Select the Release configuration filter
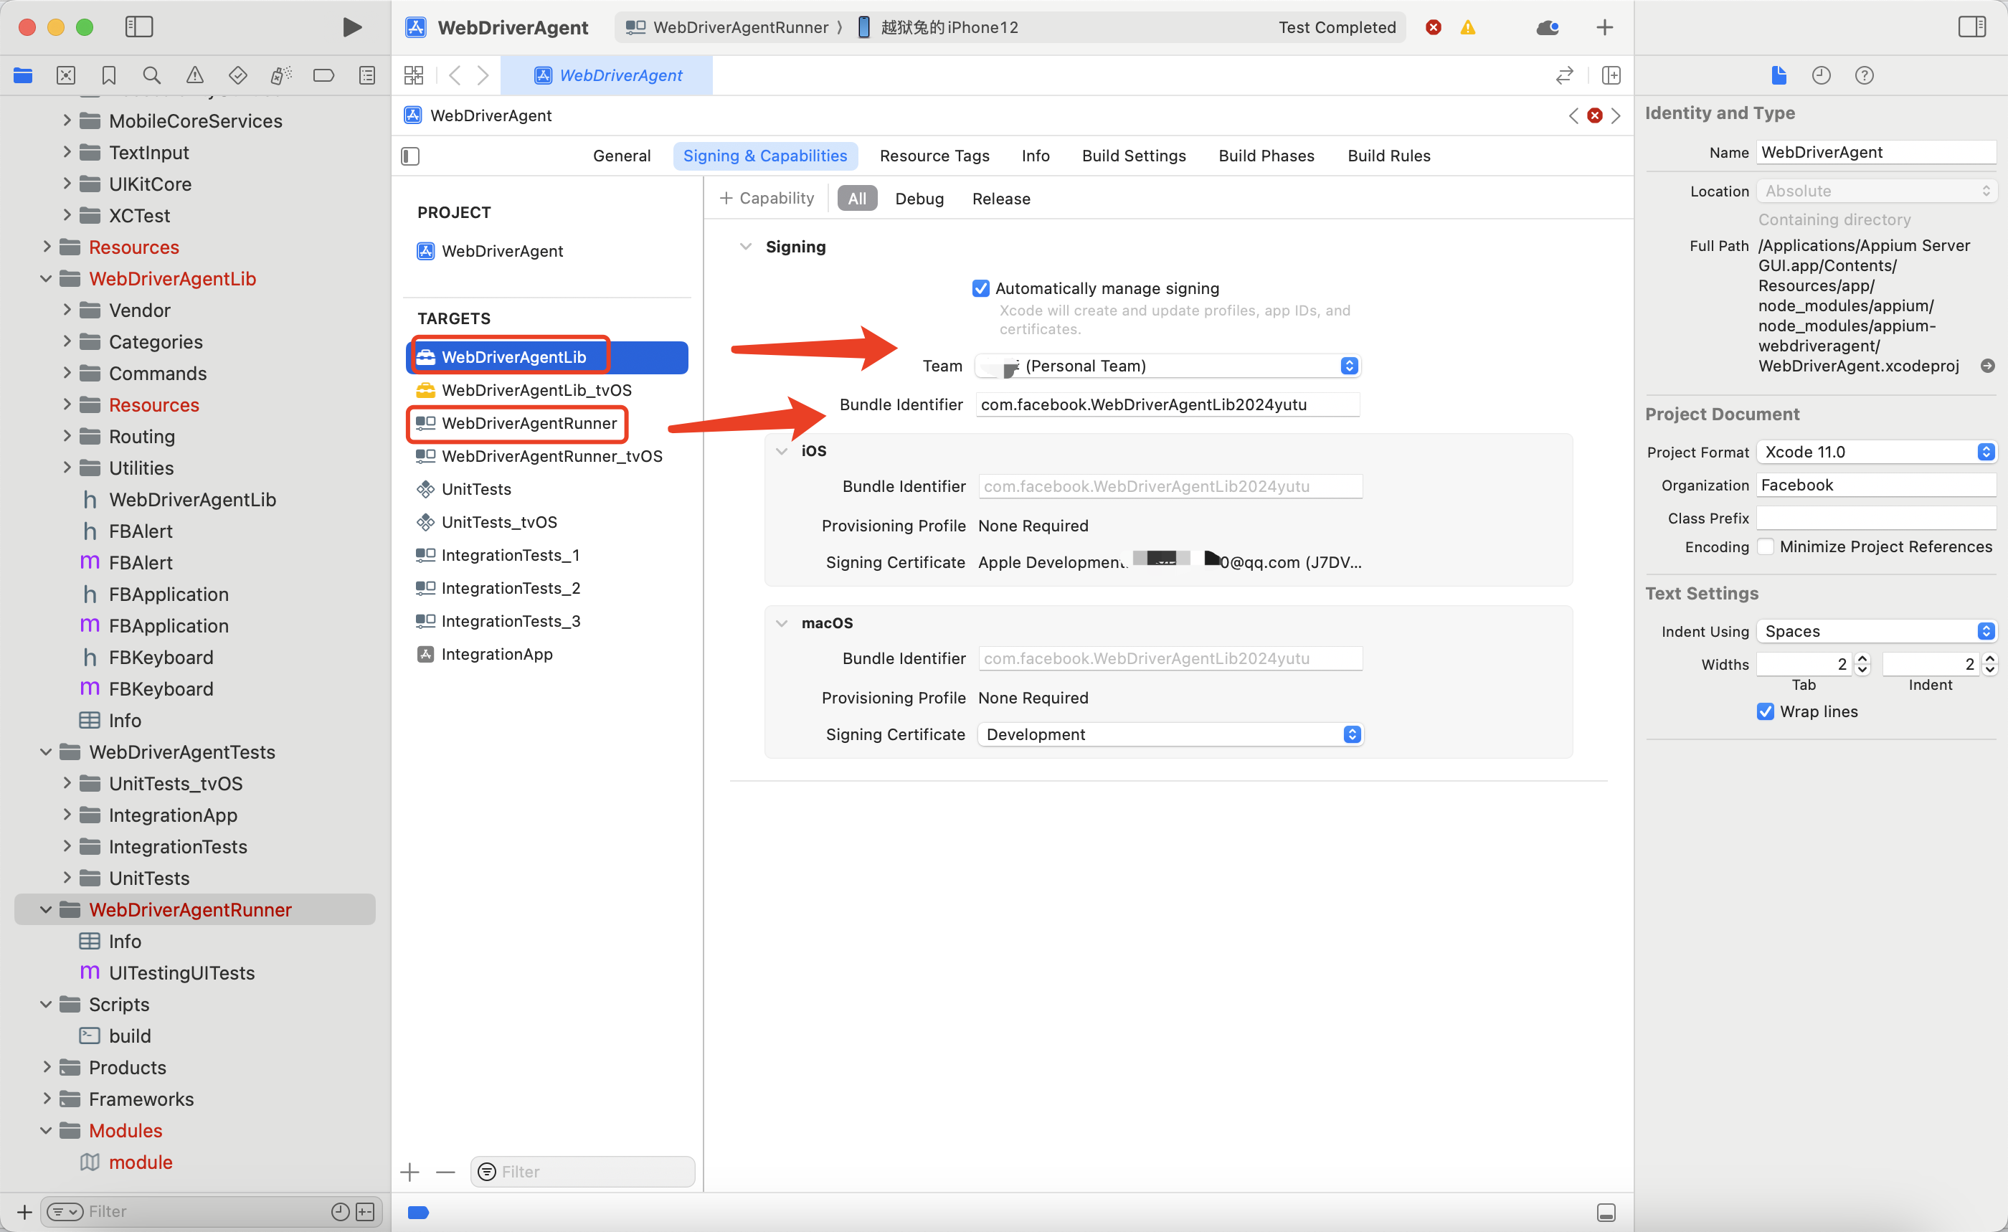Viewport: 2008px width, 1232px height. click(1000, 199)
